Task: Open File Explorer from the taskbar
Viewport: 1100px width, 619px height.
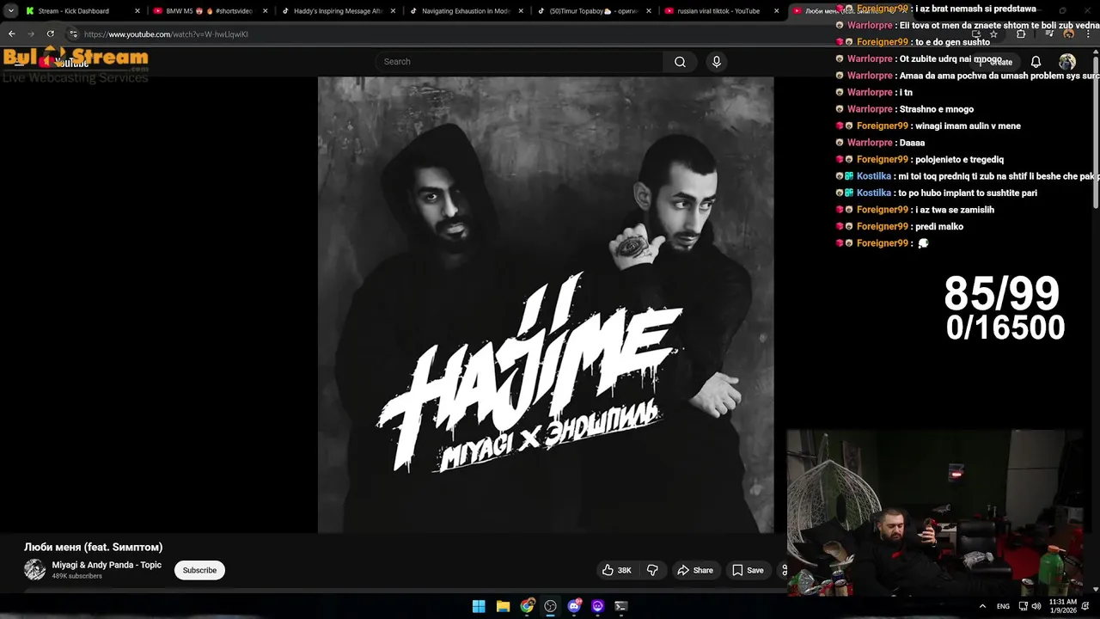Action: (x=503, y=606)
